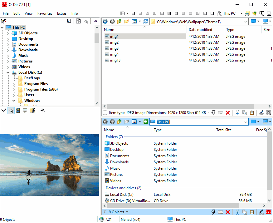The image size is (273, 223).
Task: Open the layout dropdown arrow in the toolbar
Action: pos(127,13)
